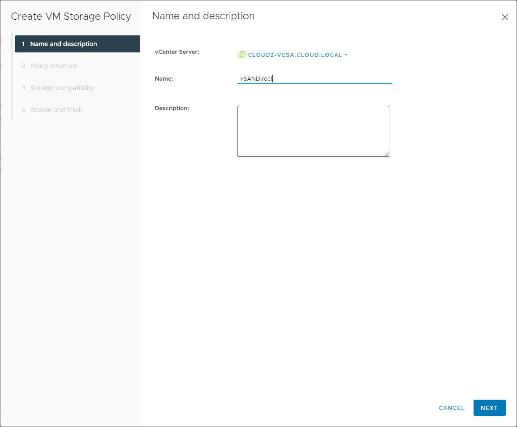Click the Create VM Storage Policy title
The image size is (517, 427).
[x=70, y=16]
